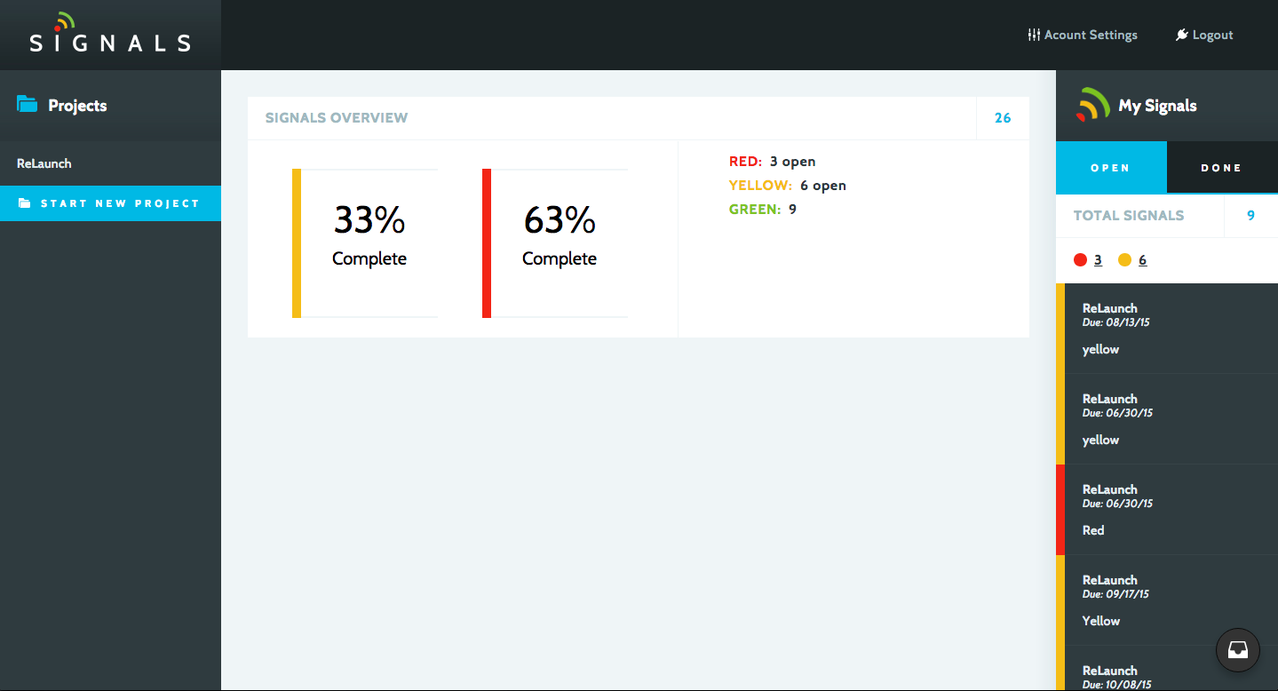Click the My Signals heading text
The image size is (1278, 691).
coord(1157,106)
